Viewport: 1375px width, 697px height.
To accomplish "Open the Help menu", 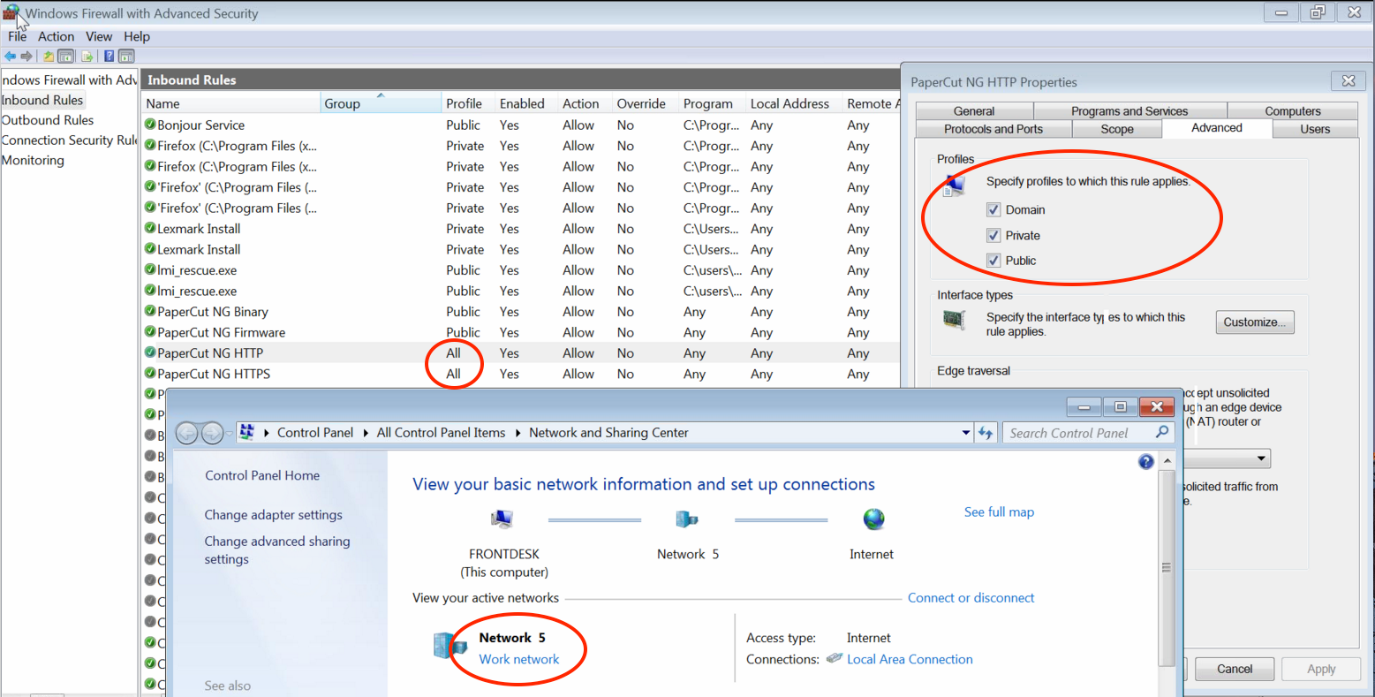I will click(137, 36).
